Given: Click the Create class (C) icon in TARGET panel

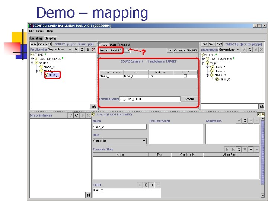Looking at the screenshot, I should [250, 50].
